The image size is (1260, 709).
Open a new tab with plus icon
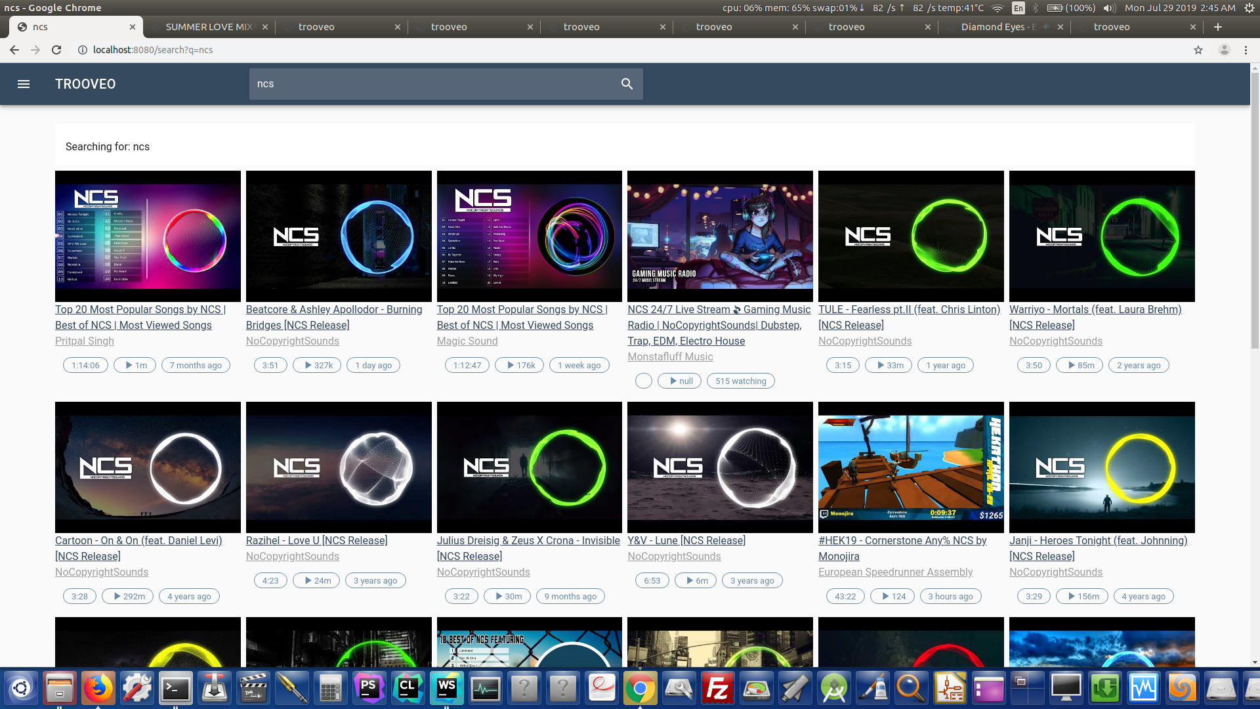pyautogui.click(x=1218, y=27)
